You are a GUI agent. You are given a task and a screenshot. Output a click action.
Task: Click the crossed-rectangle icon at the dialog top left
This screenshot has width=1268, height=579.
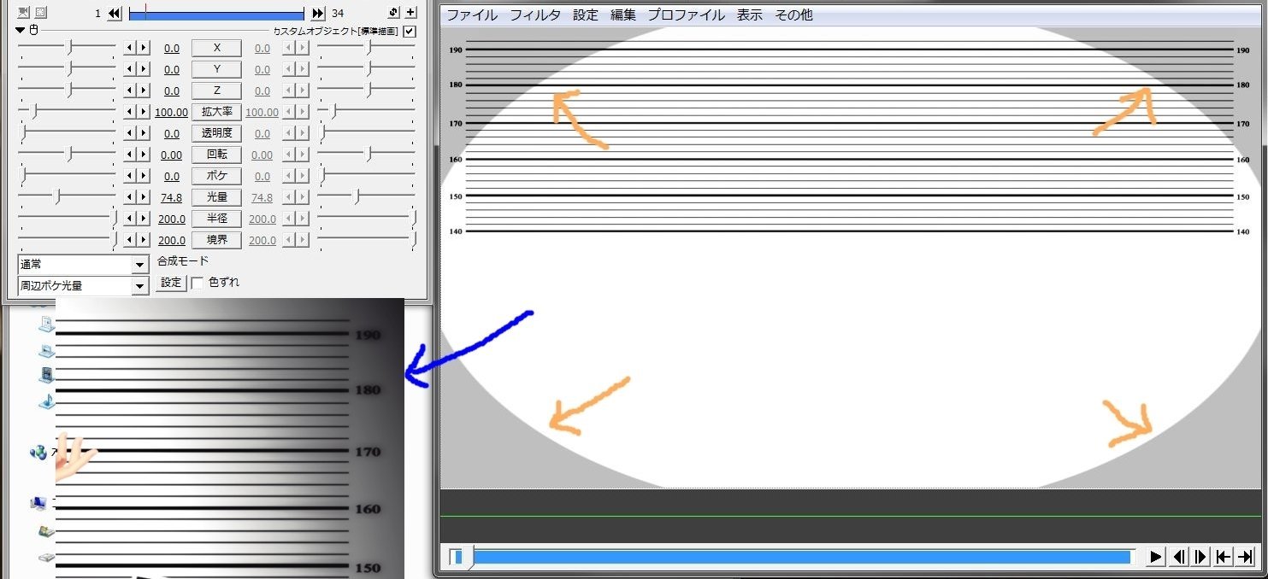[x=23, y=12]
